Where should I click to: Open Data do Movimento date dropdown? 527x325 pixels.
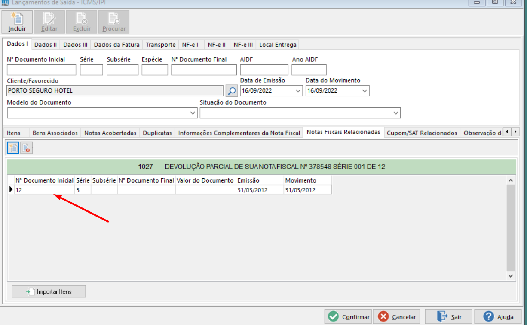point(365,91)
